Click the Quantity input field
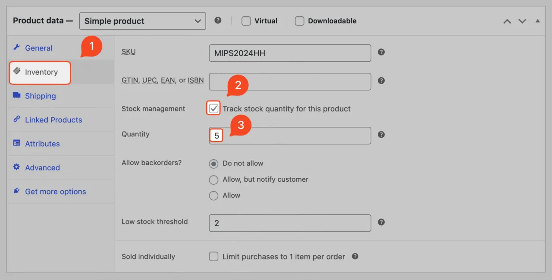552x280 pixels. click(290, 135)
